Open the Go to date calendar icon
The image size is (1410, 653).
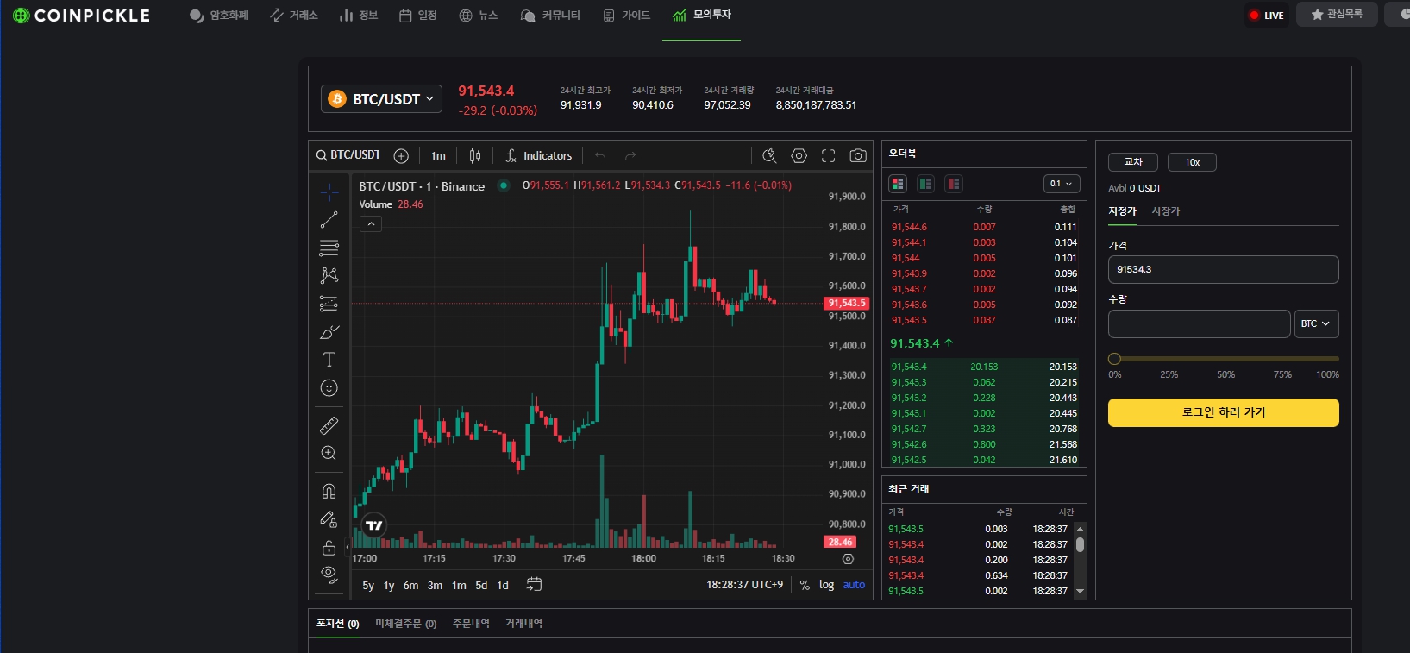(x=534, y=584)
